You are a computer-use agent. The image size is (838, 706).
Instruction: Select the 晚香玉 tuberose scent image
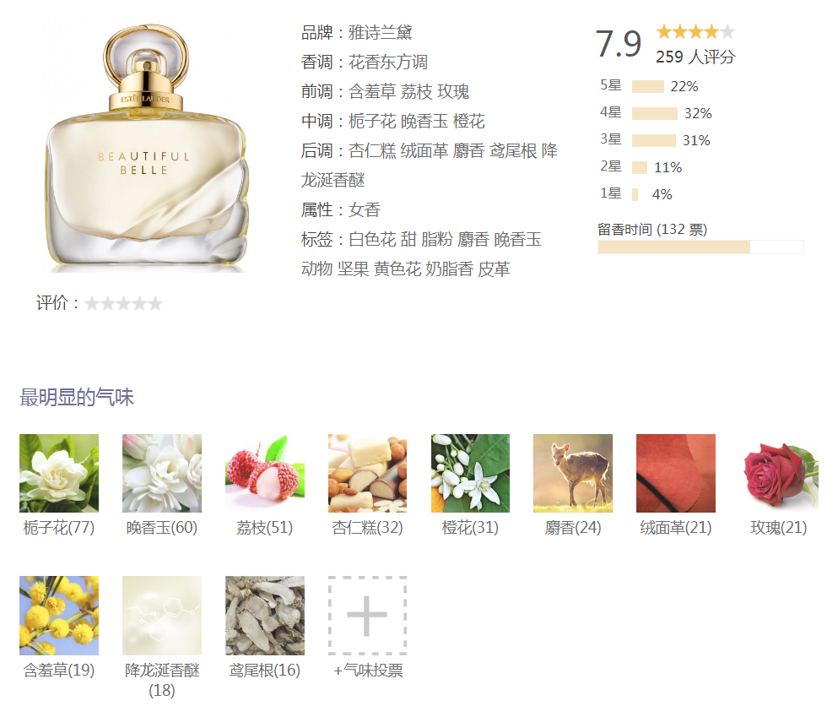(x=162, y=473)
